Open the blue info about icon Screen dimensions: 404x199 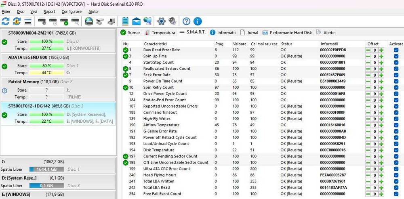198,21
